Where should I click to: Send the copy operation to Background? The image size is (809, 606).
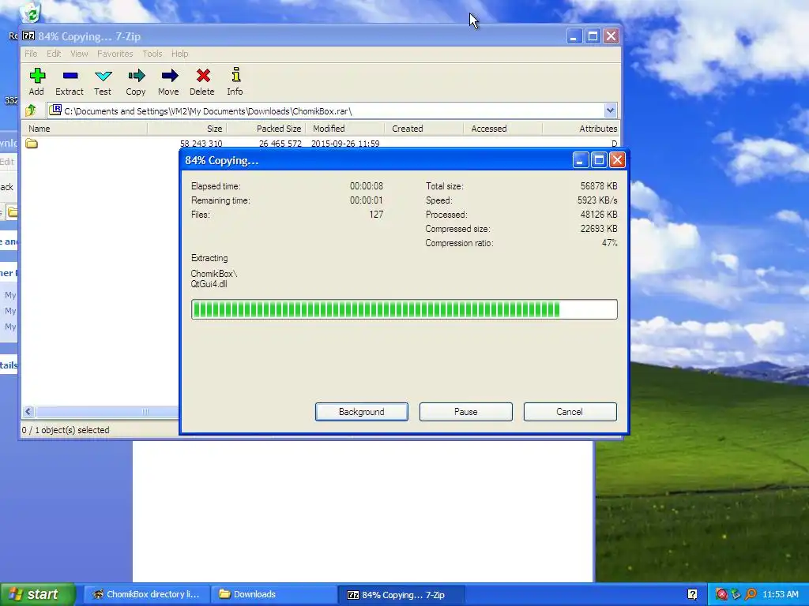point(362,412)
